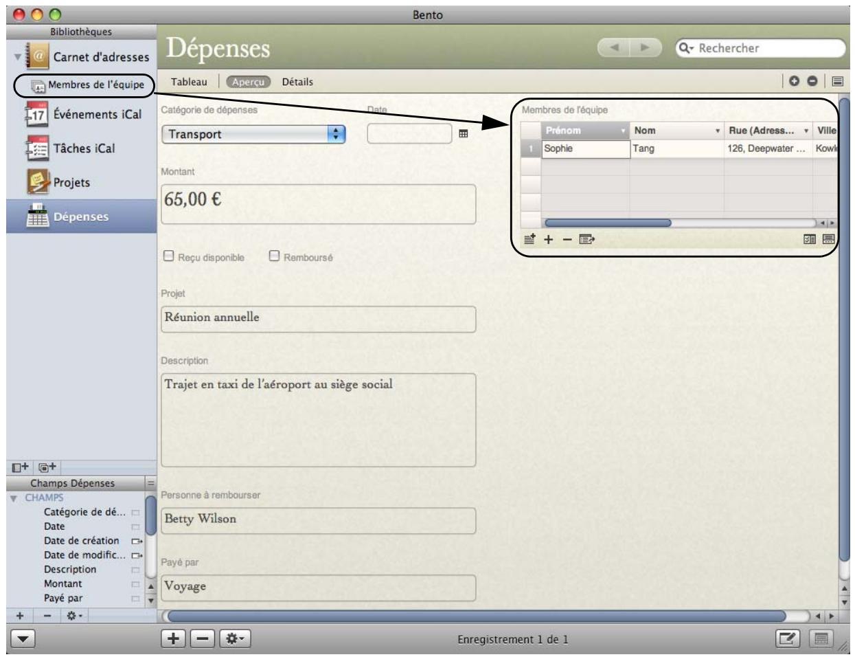This screenshot has width=855, height=657.
Task: Click the Ville column header
Action: pyautogui.click(x=826, y=131)
